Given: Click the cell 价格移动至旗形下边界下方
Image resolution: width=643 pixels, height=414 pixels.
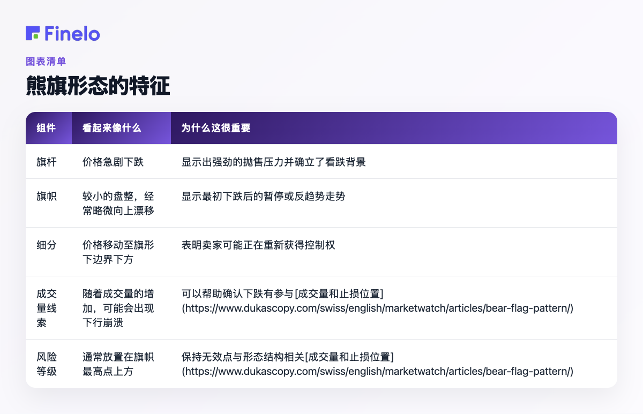Looking at the screenshot, I should coord(121,252).
